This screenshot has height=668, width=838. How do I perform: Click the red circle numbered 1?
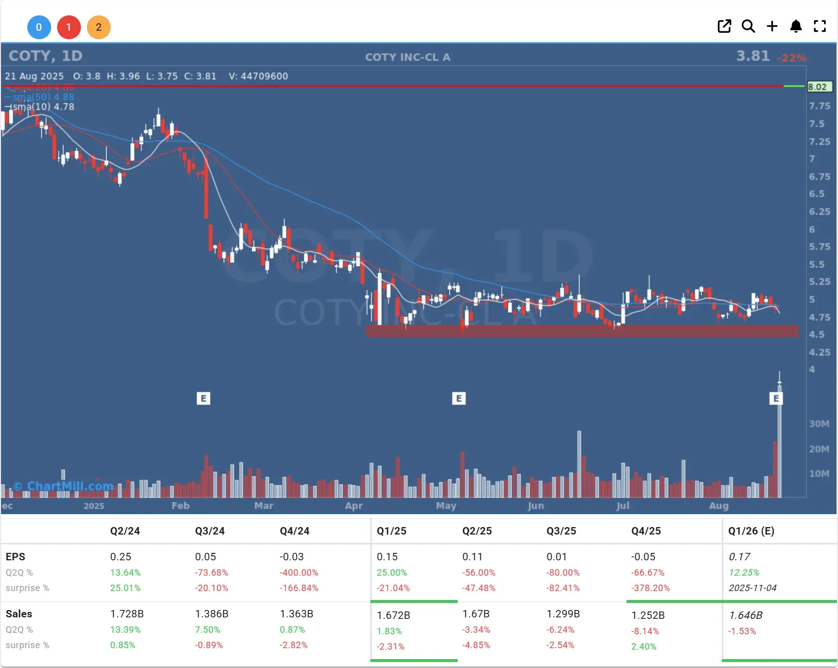click(69, 27)
